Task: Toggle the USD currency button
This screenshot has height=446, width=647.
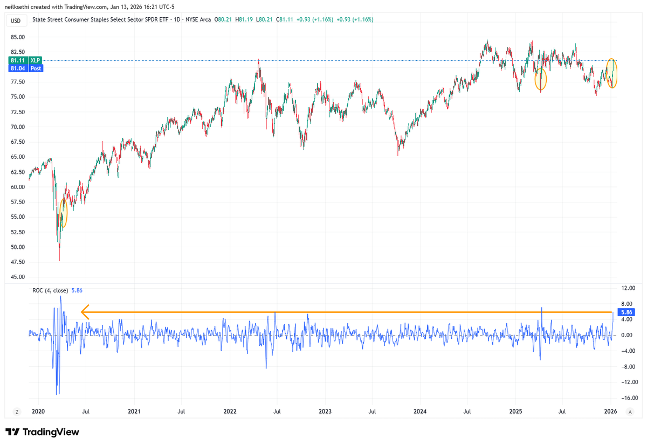Action: [16, 20]
